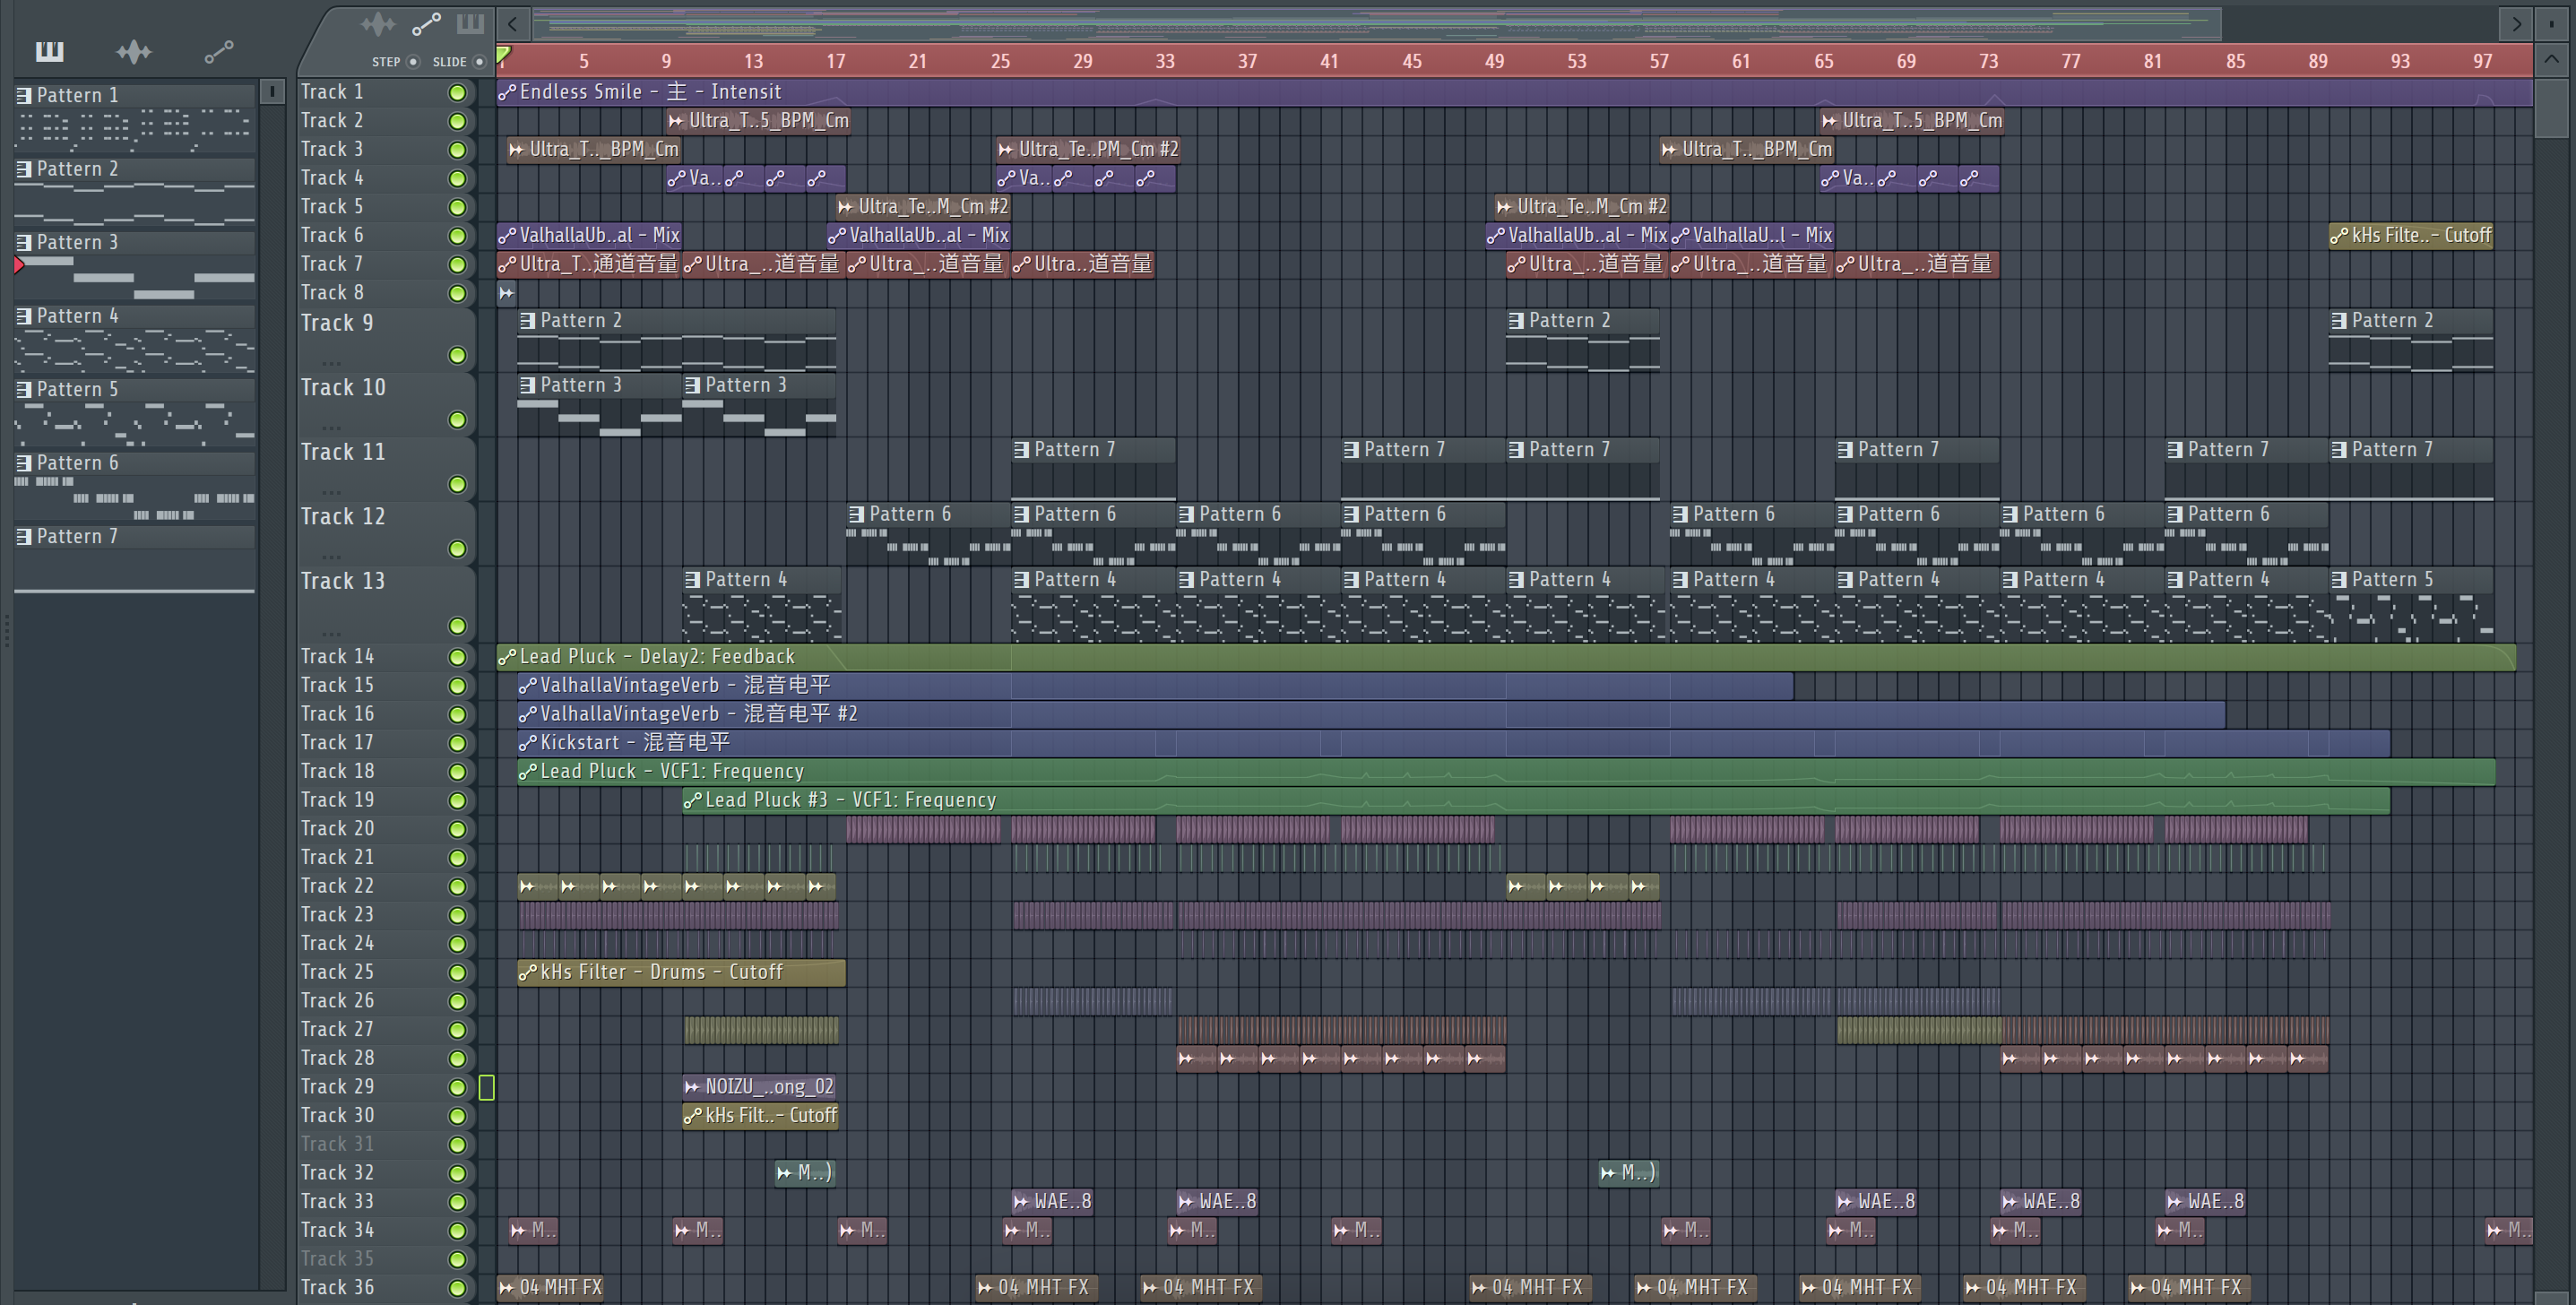The width and height of the screenshot is (2576, 1305).
Task: Toggle the STEP edit mode
Action: (413, 62)
